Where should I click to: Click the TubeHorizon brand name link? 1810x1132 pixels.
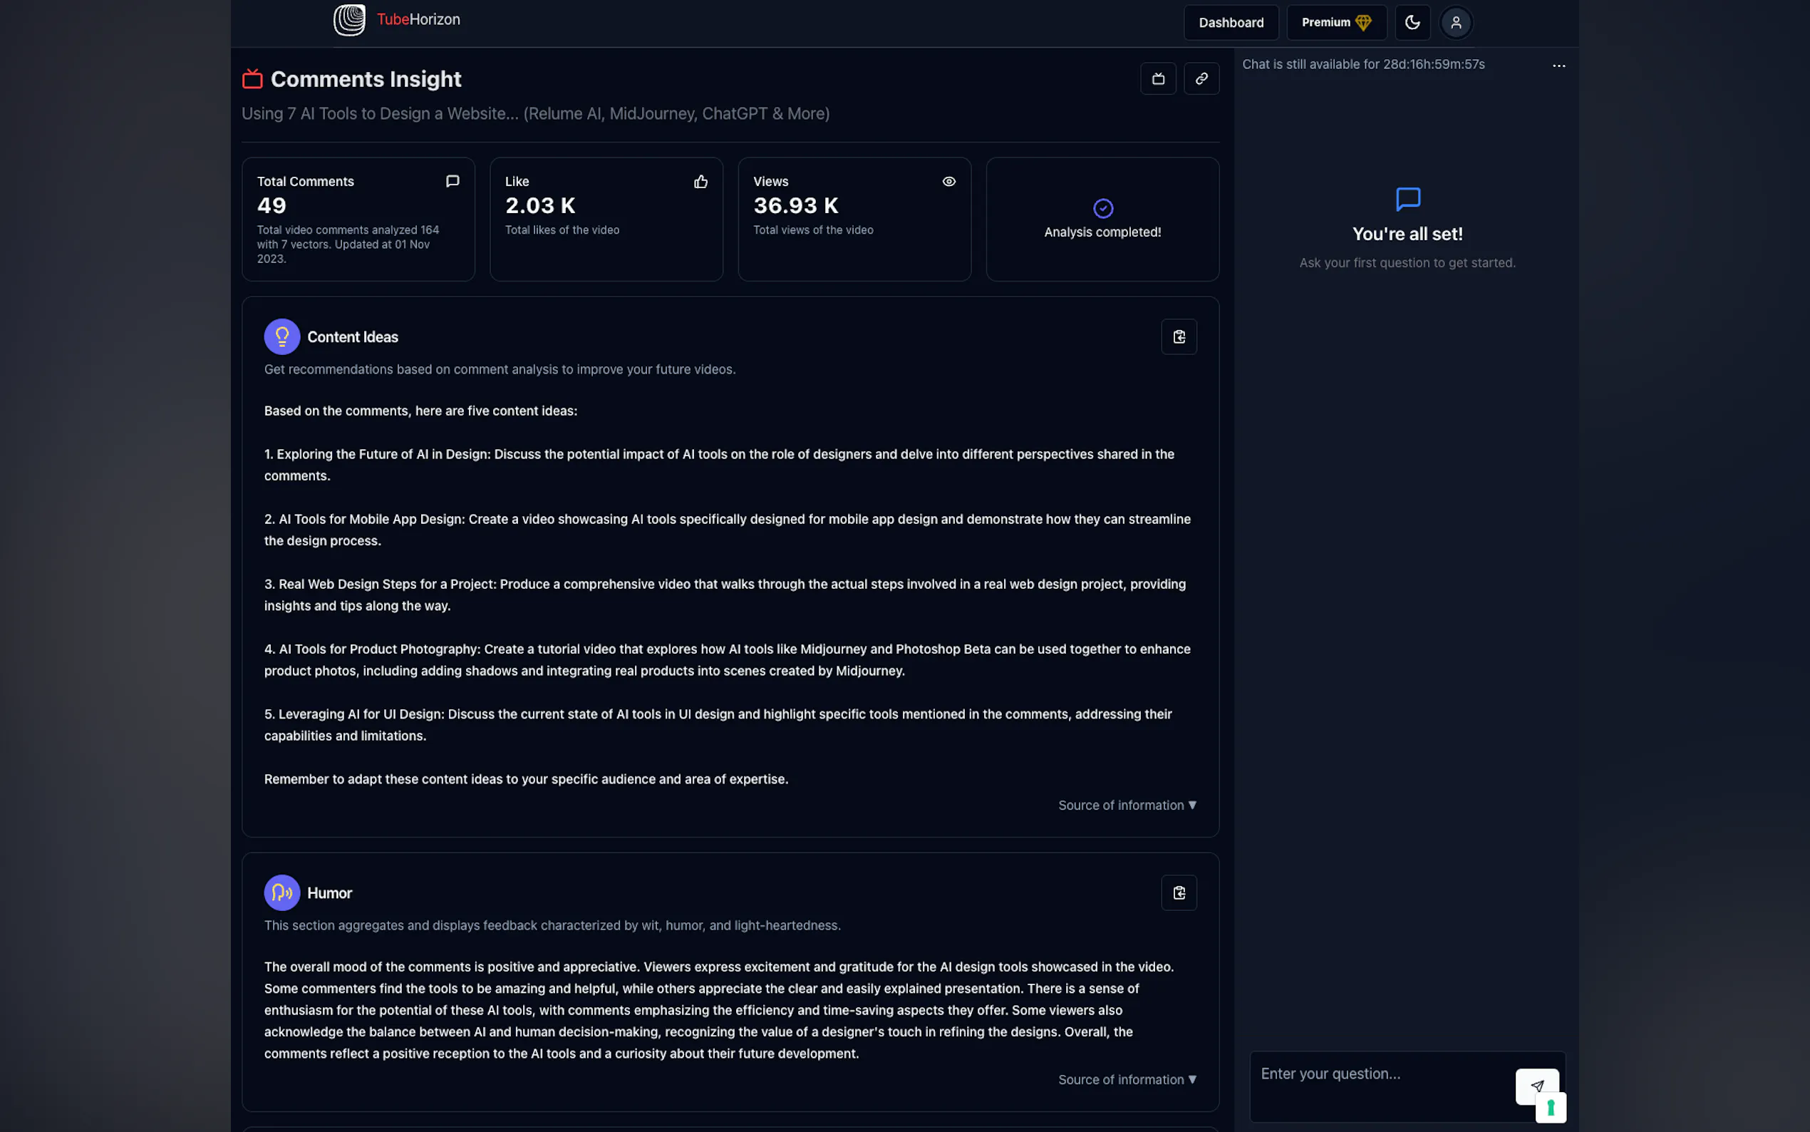click(418, 19)
